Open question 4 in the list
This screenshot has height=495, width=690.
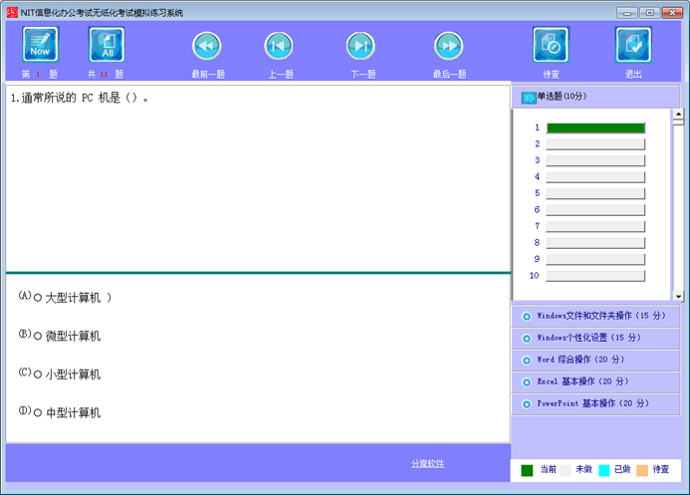point(595,177)
